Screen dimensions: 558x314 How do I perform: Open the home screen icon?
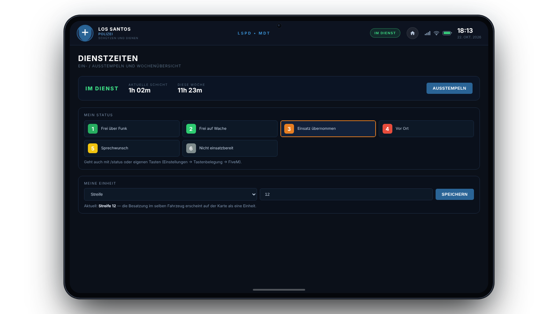[413, 33]
